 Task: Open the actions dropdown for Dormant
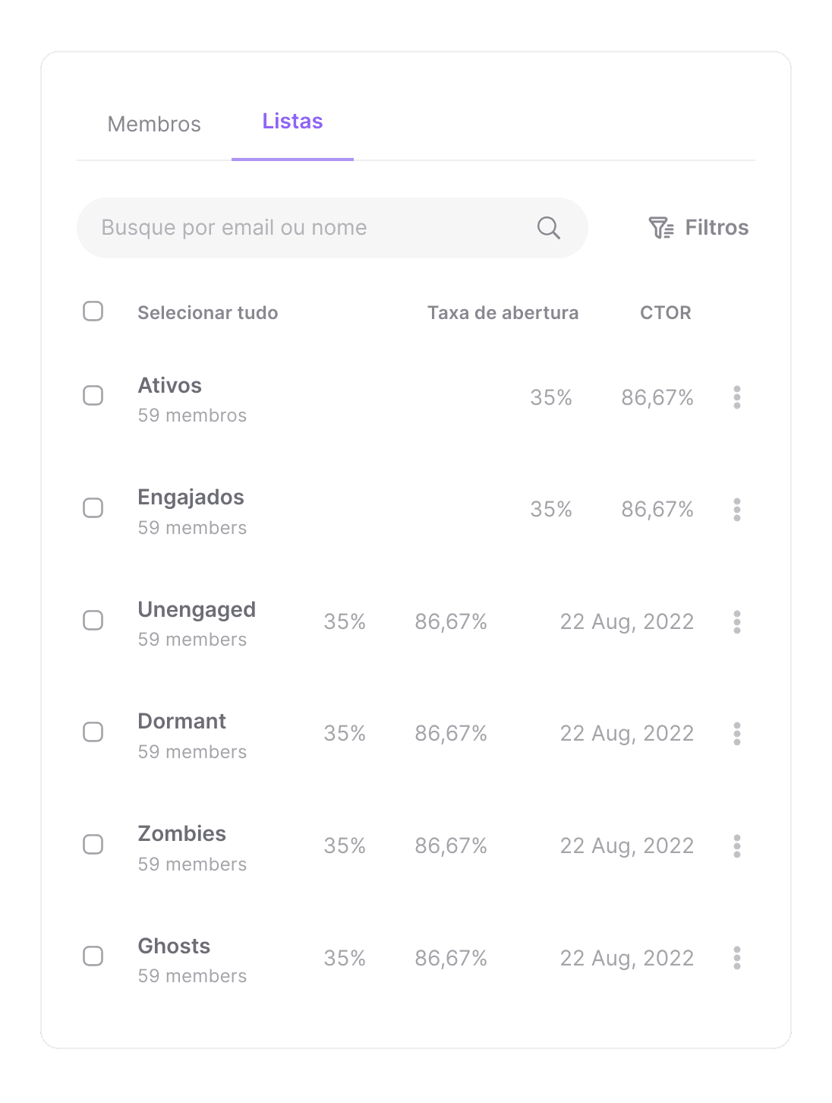736,733
